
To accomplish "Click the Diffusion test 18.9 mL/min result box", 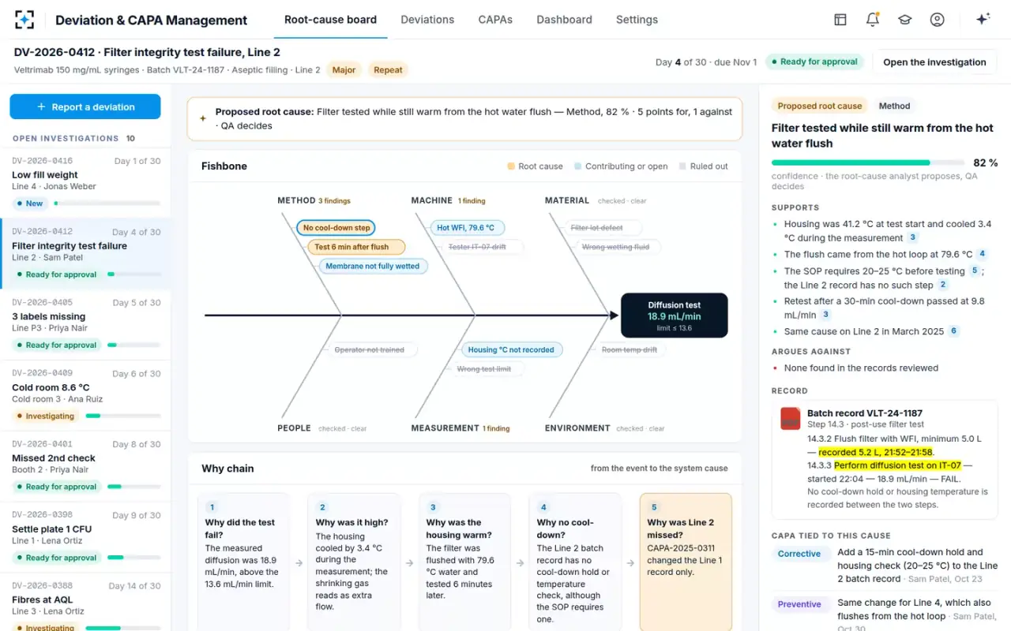I will (x=674, y=315).
